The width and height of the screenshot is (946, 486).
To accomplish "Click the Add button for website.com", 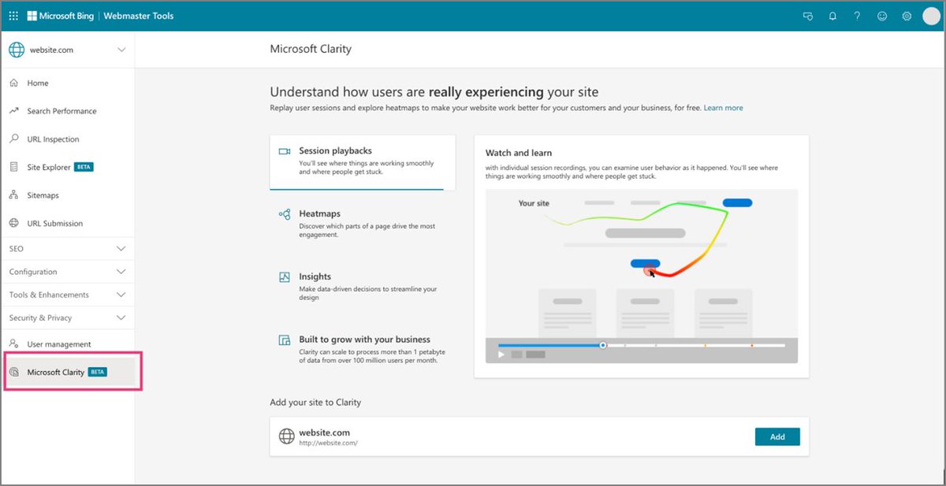I will (x=777, y=436).
